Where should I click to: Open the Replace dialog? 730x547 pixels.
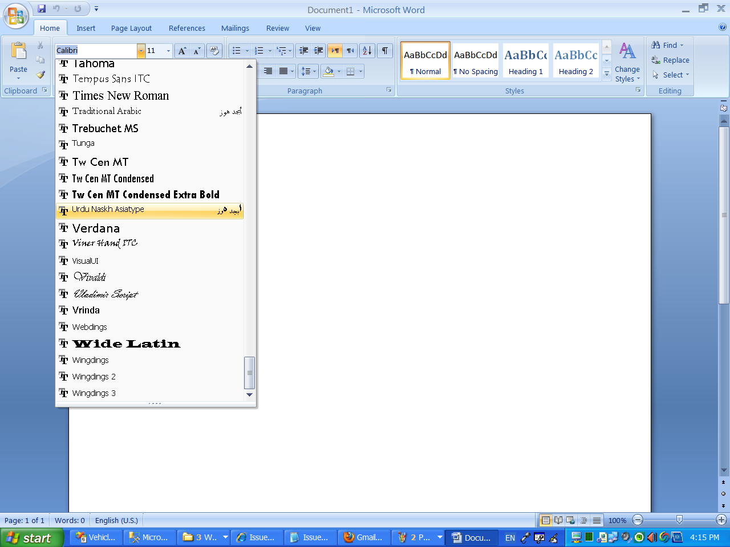(671, 60)
